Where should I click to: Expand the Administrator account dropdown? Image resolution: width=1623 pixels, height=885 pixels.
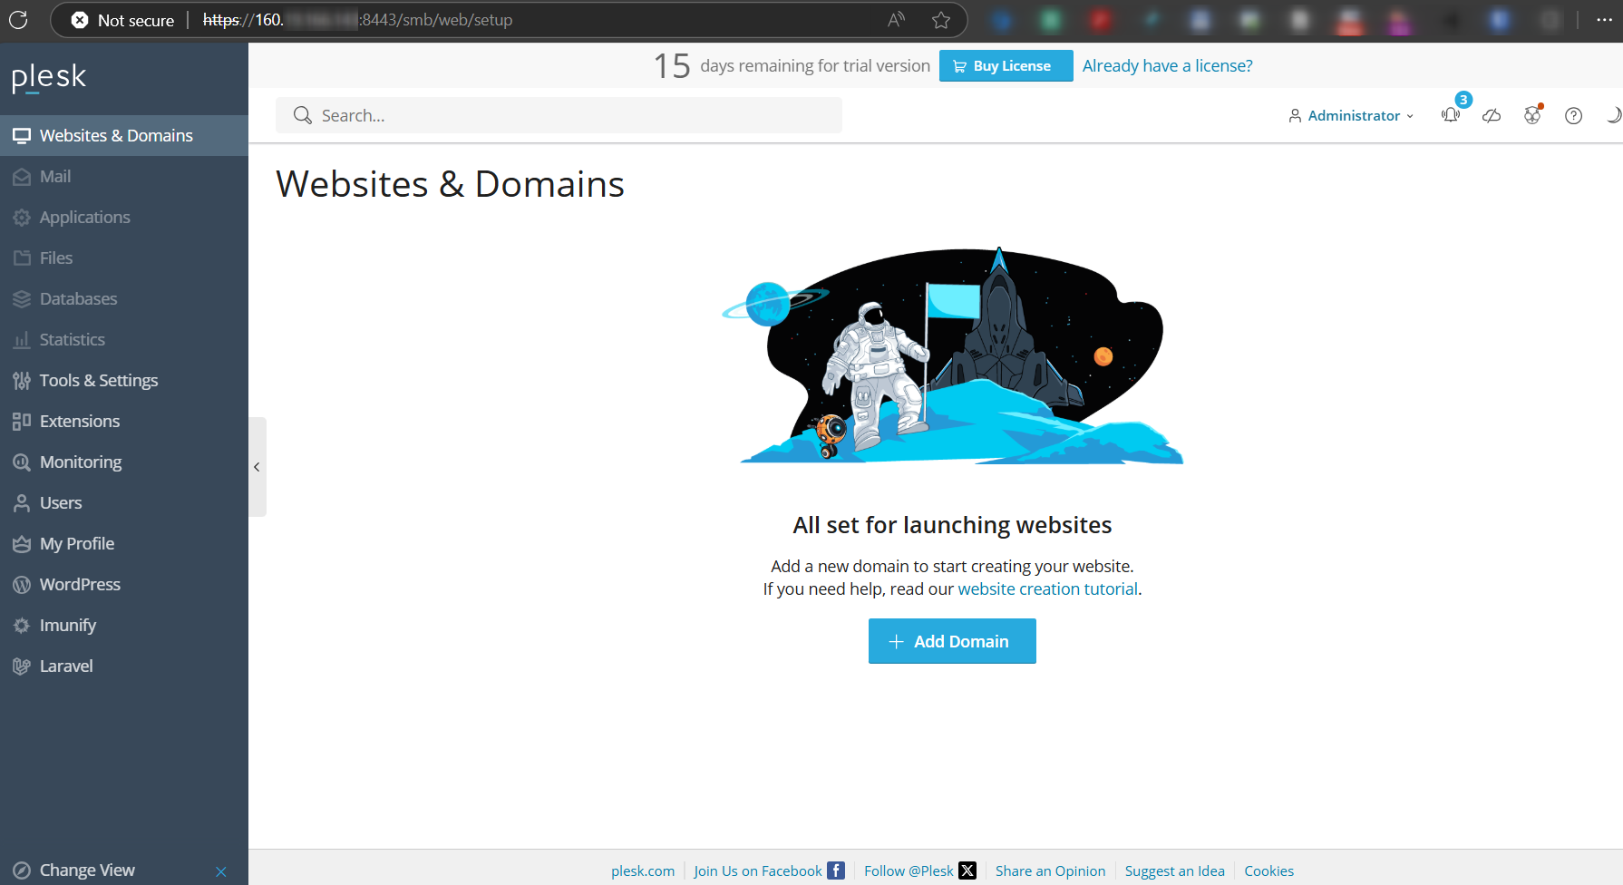click(x=1351, y=115)
